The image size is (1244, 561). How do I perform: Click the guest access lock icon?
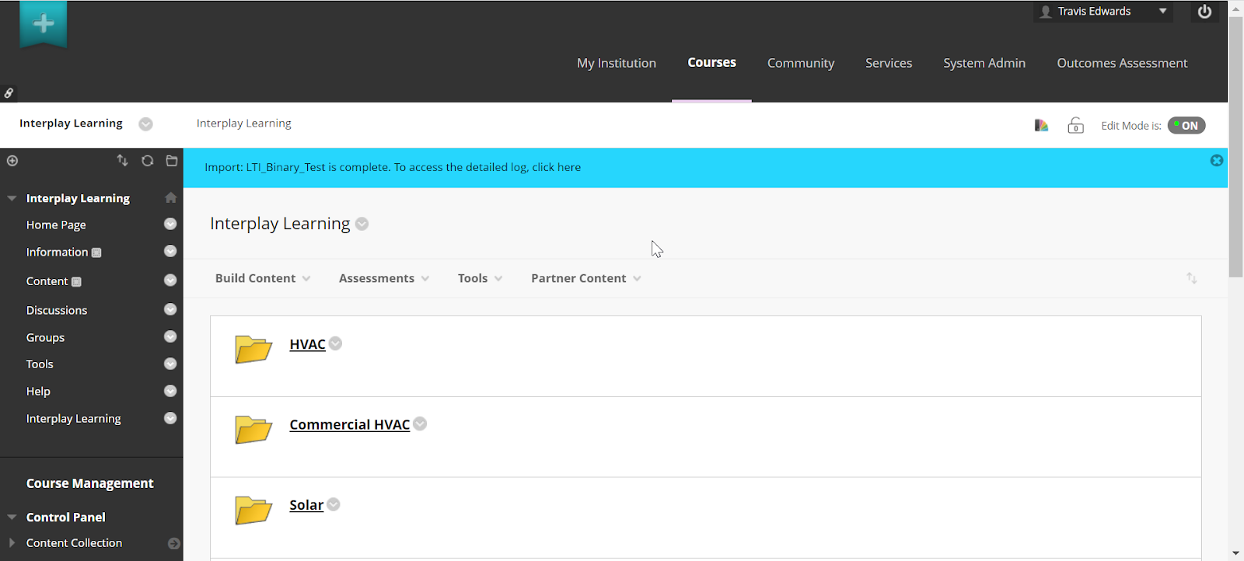point(1075,125)
